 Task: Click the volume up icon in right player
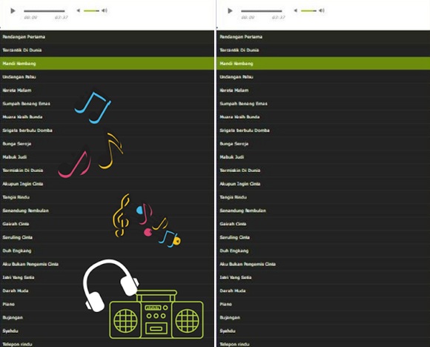[x=322, y=10]
